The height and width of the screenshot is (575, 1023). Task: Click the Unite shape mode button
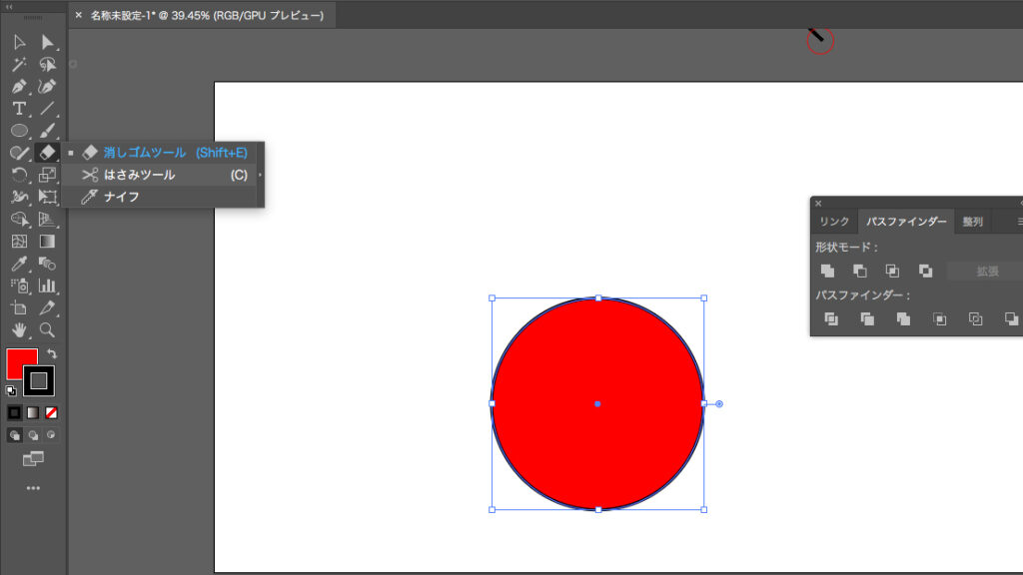tap(828, 271)
